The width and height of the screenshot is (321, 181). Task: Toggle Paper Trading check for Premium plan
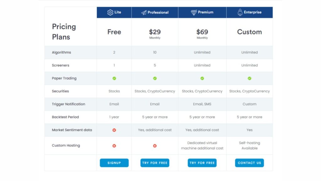202,78
